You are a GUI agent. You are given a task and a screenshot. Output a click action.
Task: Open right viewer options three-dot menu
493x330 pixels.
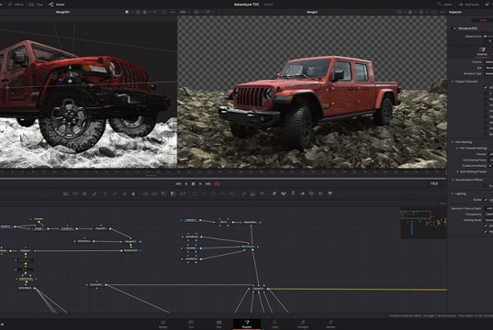(x=443, y=12)
